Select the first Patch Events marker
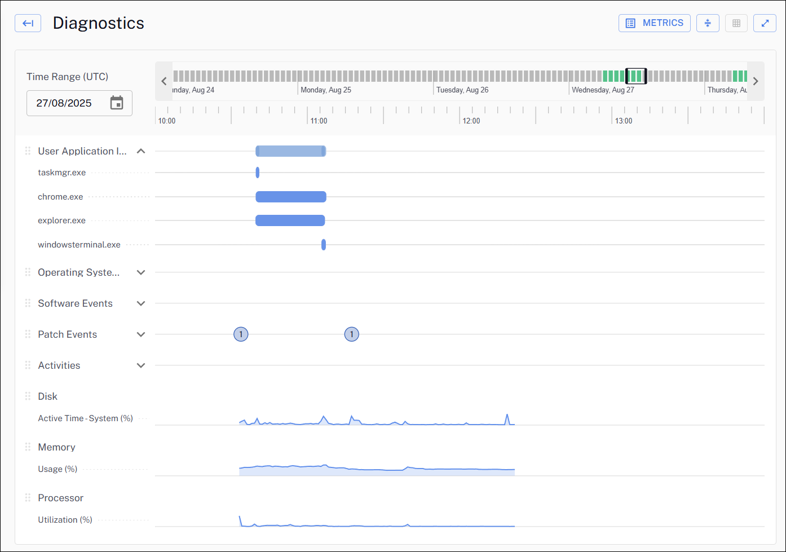Image resolution: width=786 pixels, height=552 pixels. tap(241, 334)
